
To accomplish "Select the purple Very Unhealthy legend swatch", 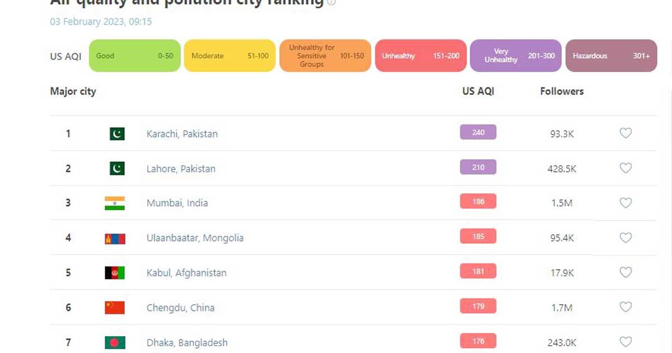I will point(516,55).
